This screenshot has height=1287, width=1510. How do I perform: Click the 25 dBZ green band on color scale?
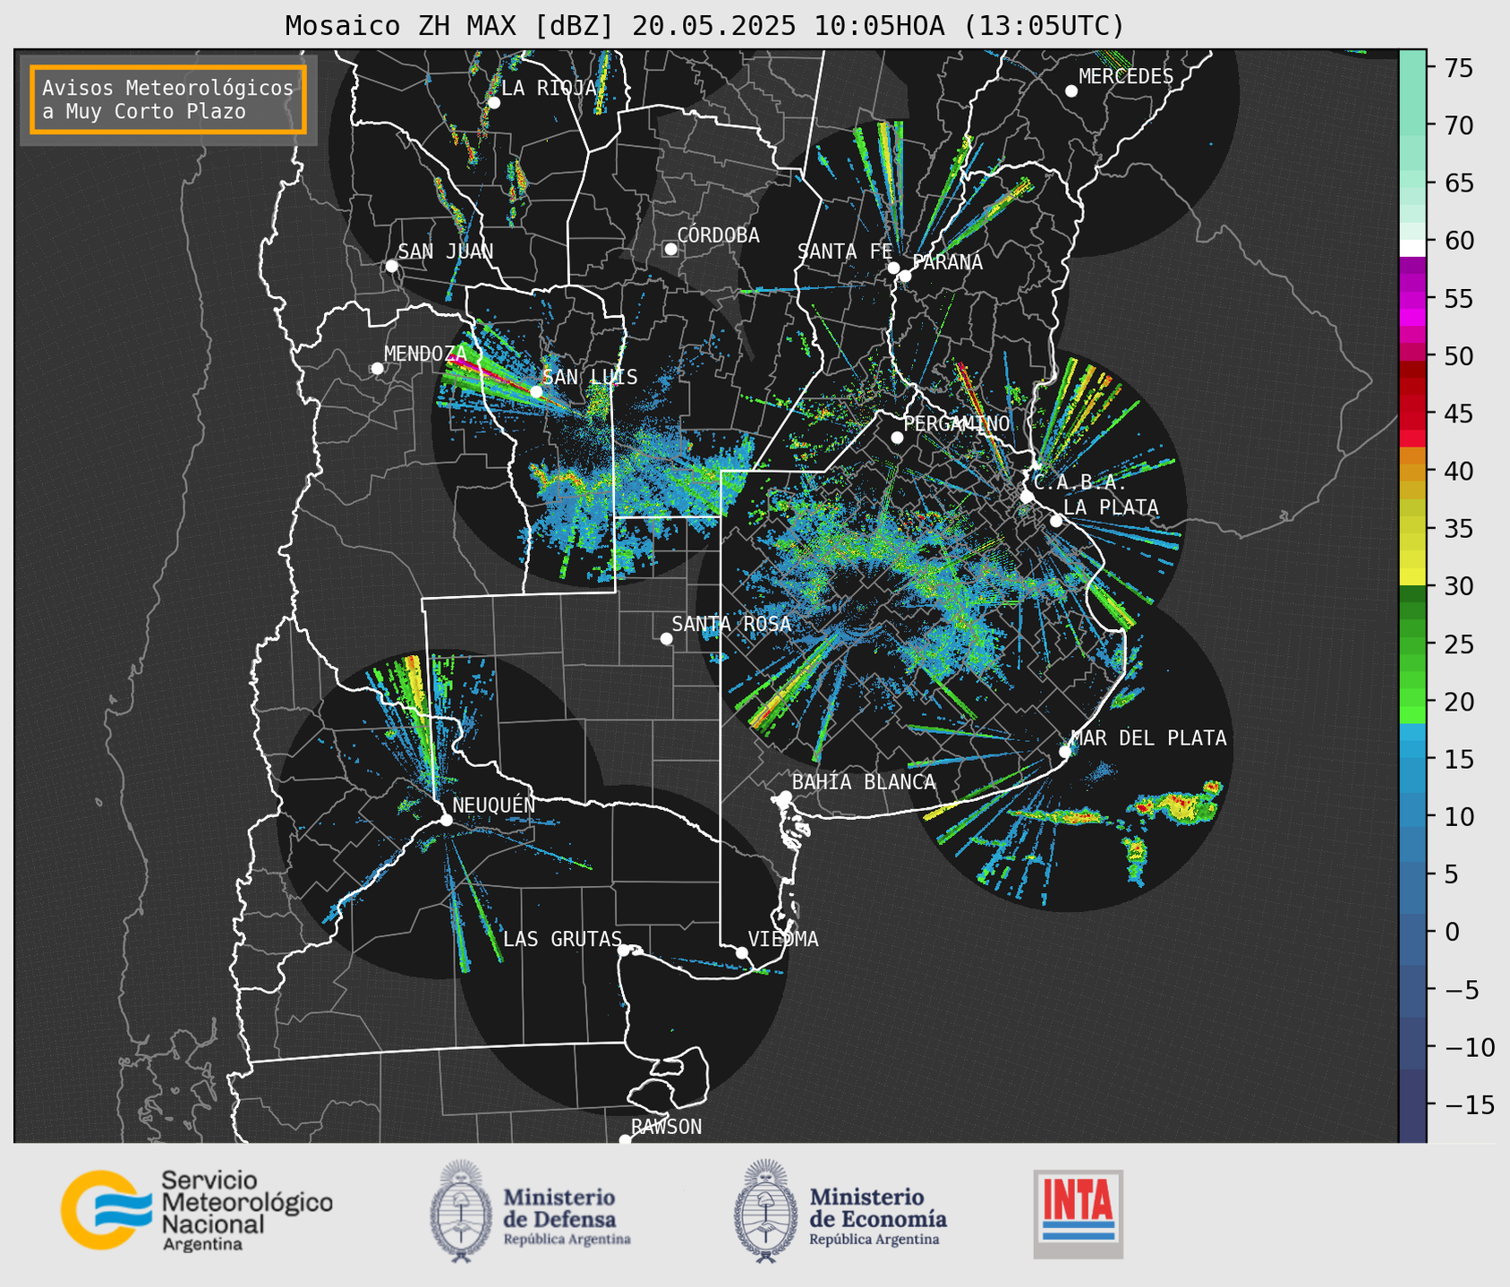(1412, 643)
